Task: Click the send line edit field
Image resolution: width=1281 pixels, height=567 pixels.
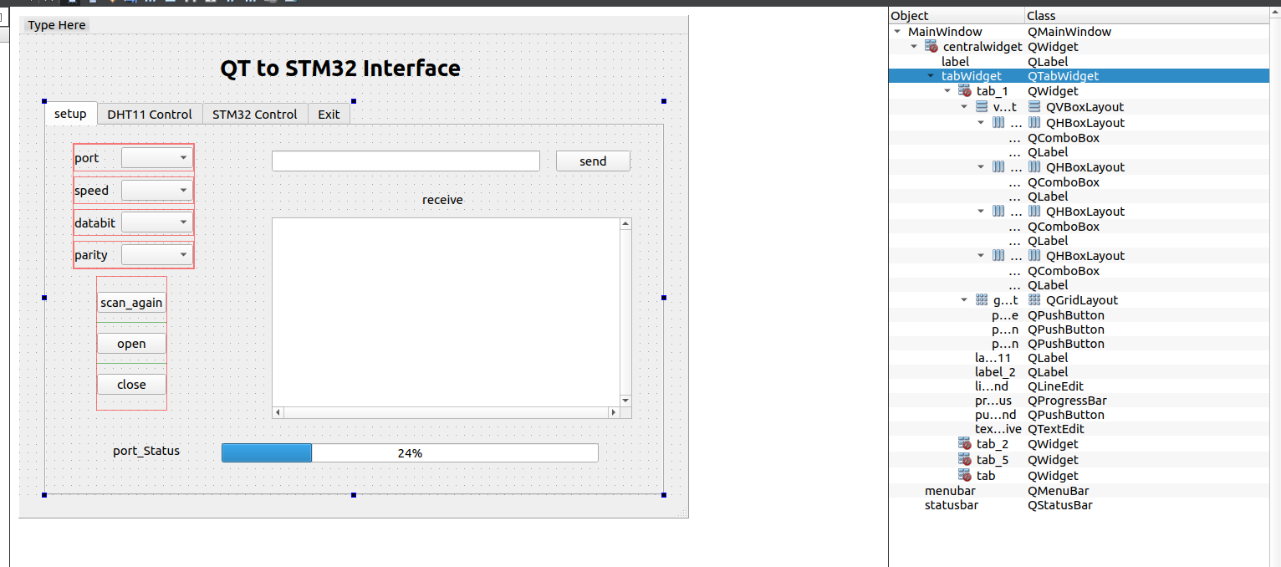Action: (406, 161)
